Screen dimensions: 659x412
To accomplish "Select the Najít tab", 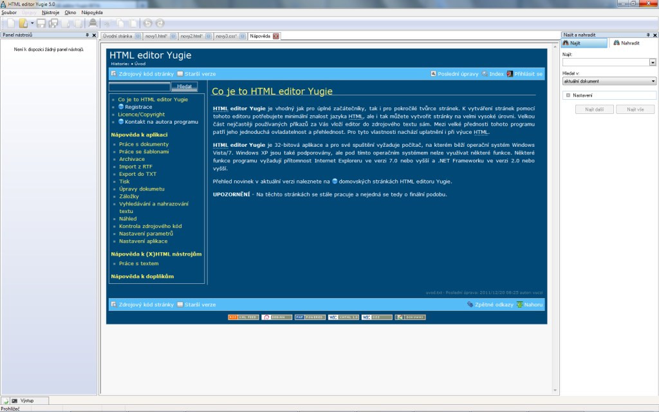I will point(584,43).
